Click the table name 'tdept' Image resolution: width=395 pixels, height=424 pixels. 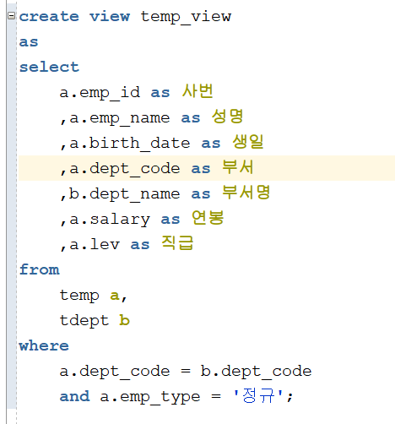(84, 321)
